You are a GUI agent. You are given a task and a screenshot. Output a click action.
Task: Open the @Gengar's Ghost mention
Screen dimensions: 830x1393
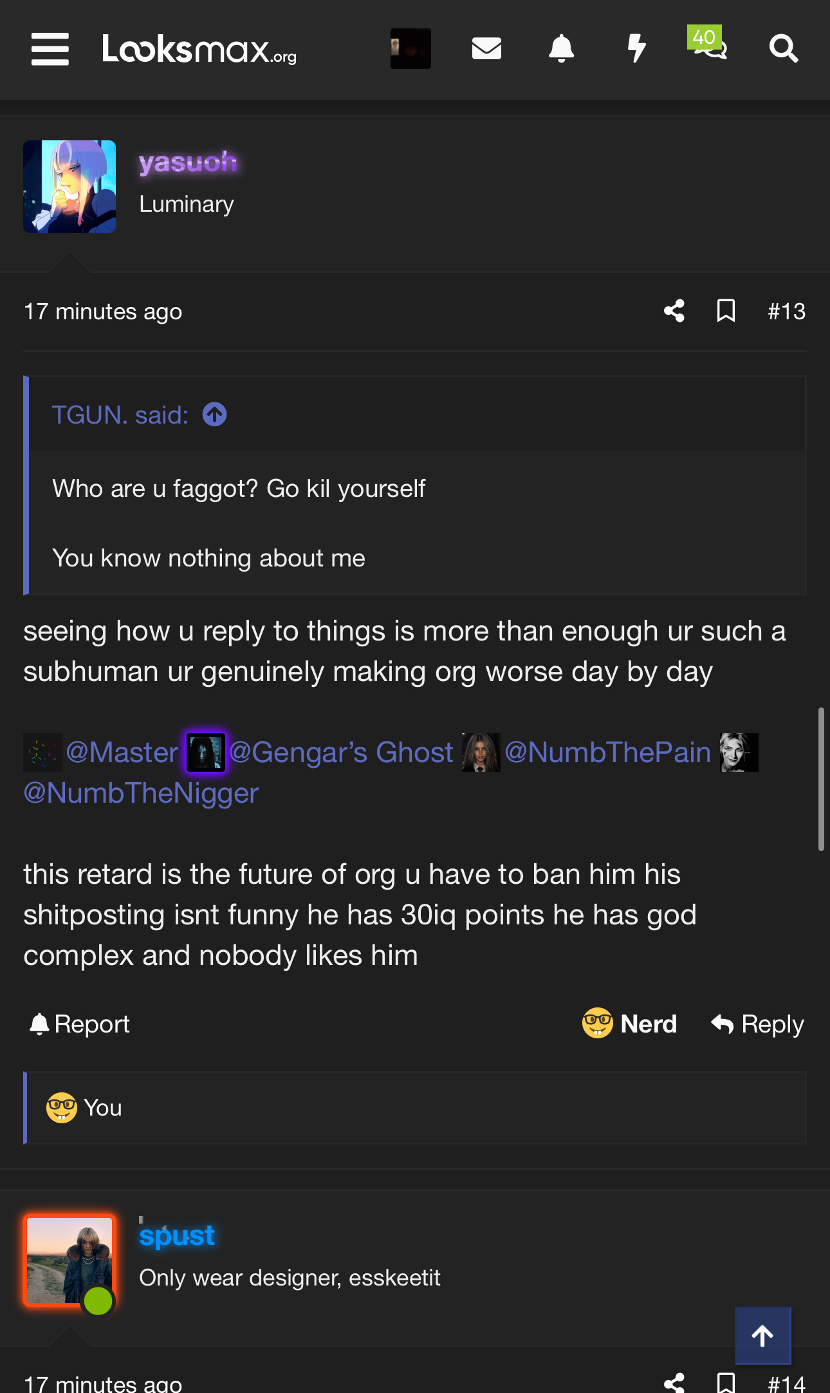[341, 752]
